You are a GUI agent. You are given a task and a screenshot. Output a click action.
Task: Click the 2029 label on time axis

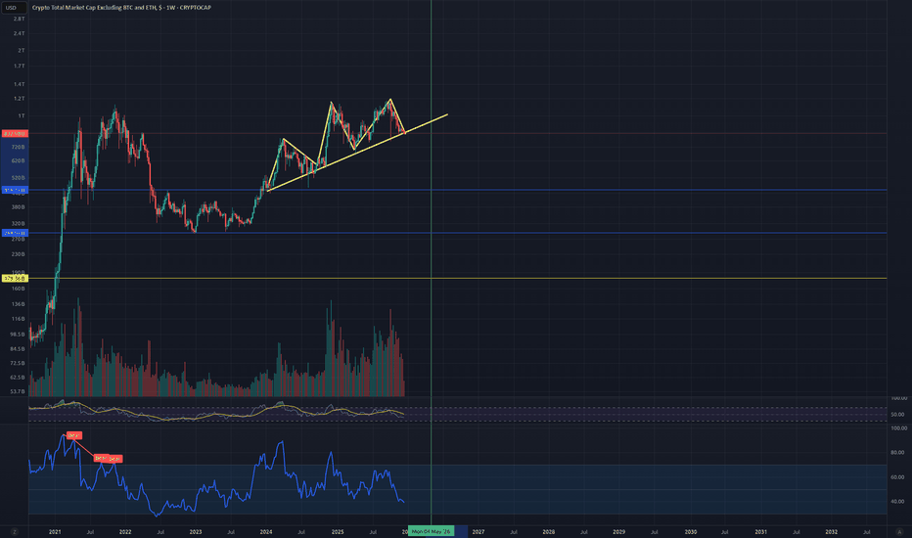618,532
